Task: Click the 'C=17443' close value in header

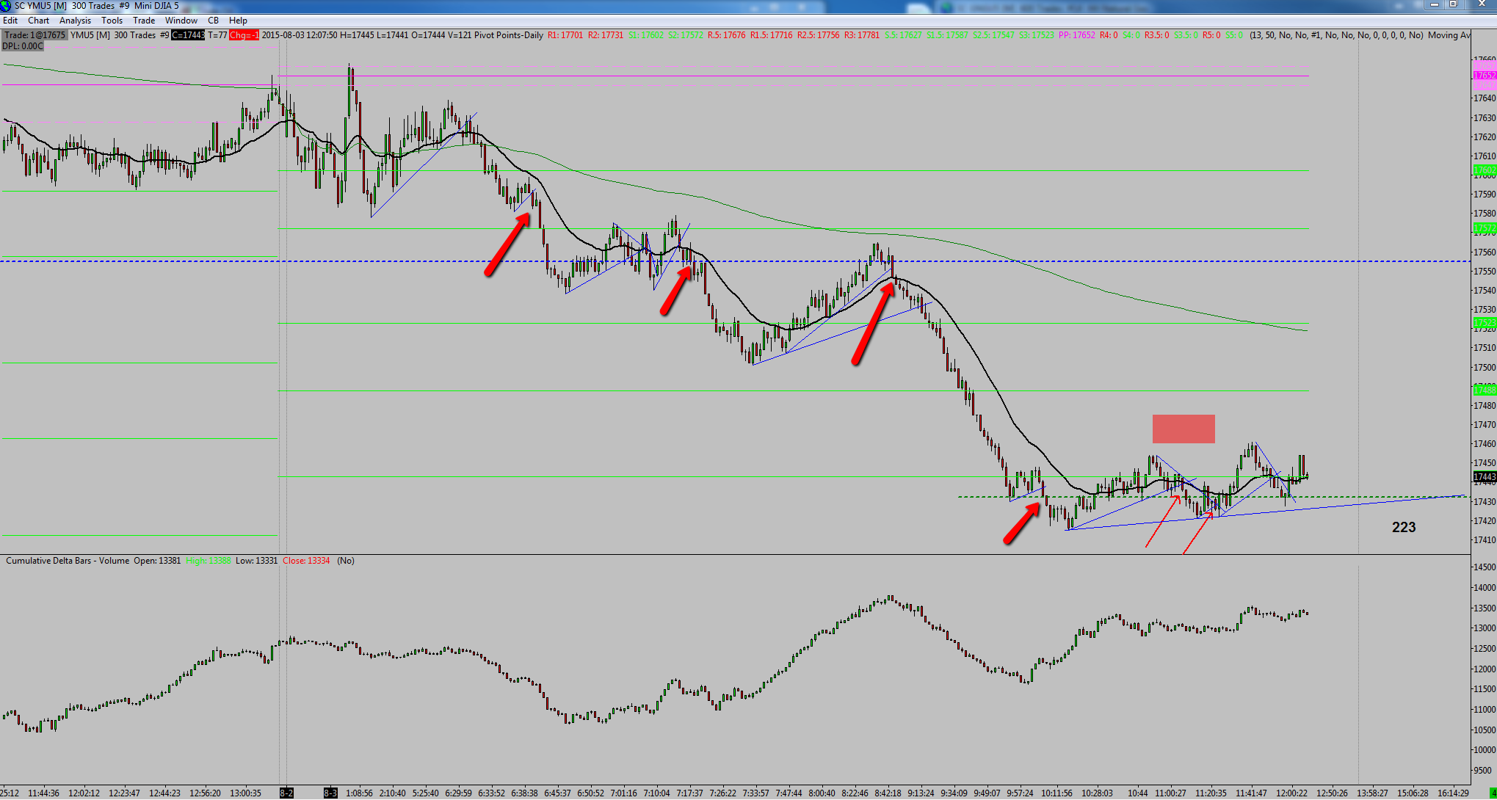Action: coord(188,35)
